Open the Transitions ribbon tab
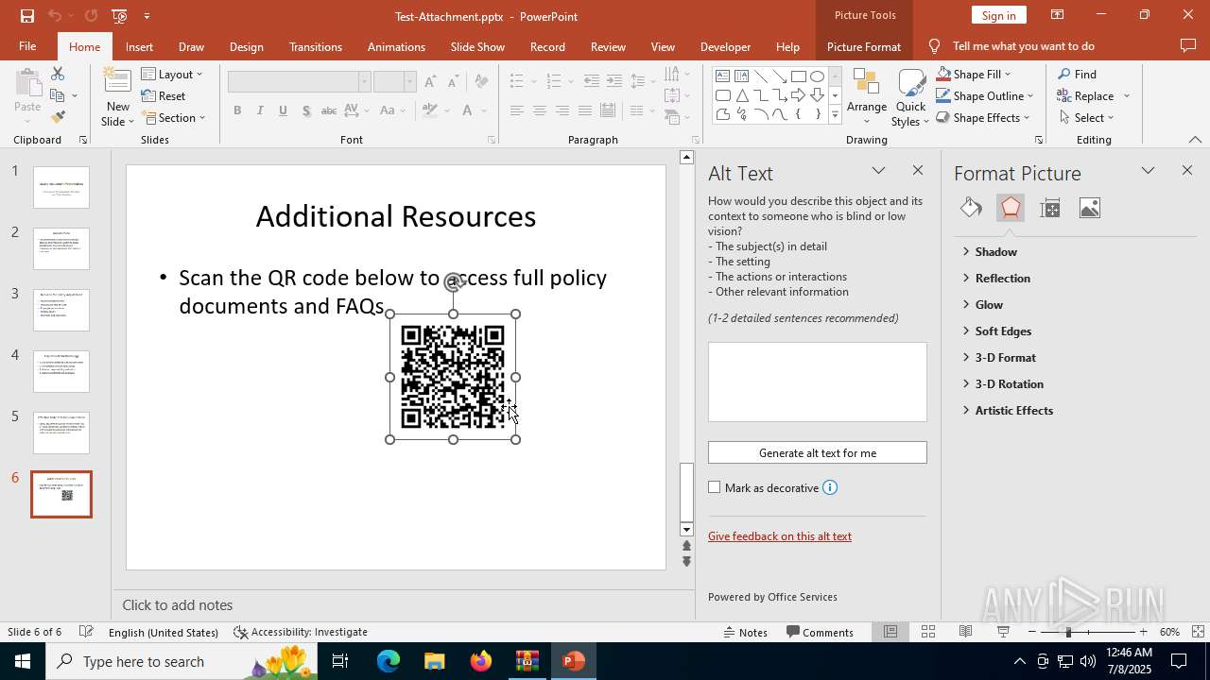Image resolution: width=1210 pixels, height=680 pixels. (x=315, y=46)
